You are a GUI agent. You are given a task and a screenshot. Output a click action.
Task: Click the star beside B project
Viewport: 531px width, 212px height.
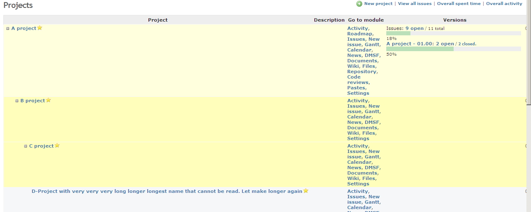(x=48, y=100)
